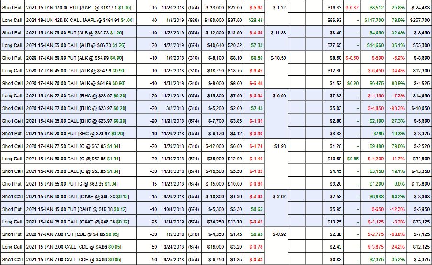This screenshot has height=265, width=432.
Task: Select the 9/26/2018 date cell
Action: pos(170,196)
